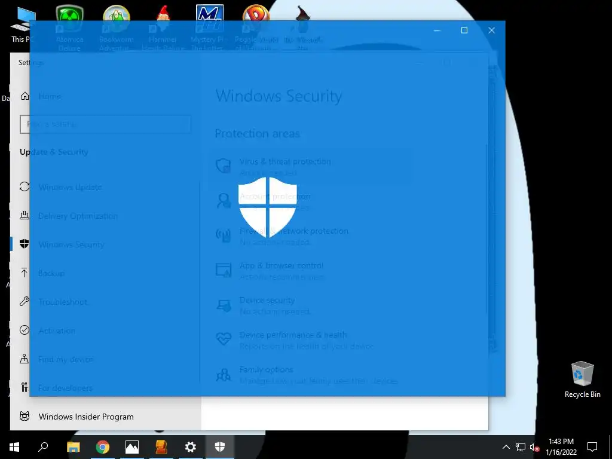
Task: Open Photos app on taskbar
Action: (132, 447)
